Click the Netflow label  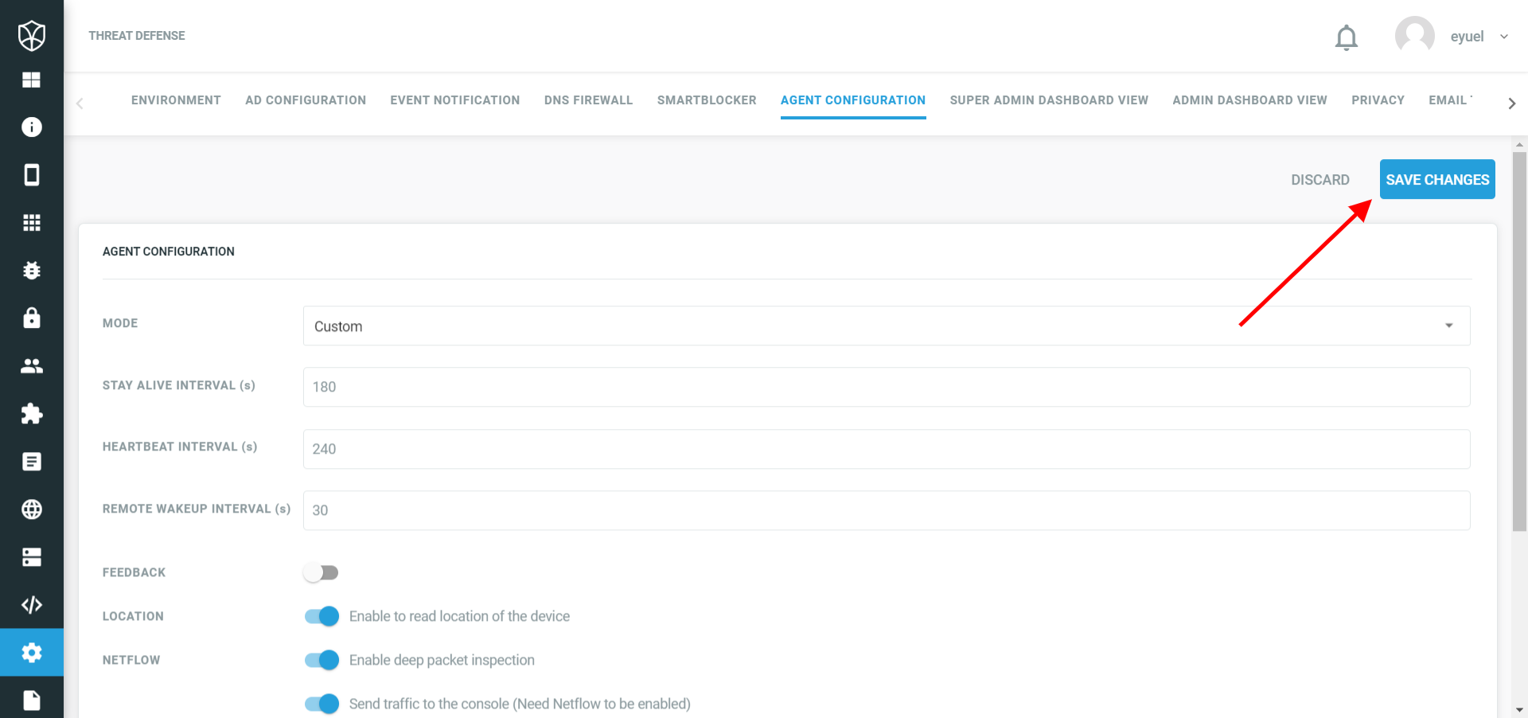pyautogui.click(x=131, y=660)
